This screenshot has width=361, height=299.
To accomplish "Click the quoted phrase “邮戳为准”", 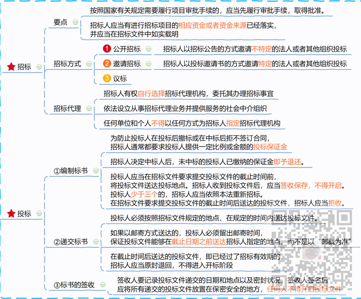I will click(x=335, y=242).
